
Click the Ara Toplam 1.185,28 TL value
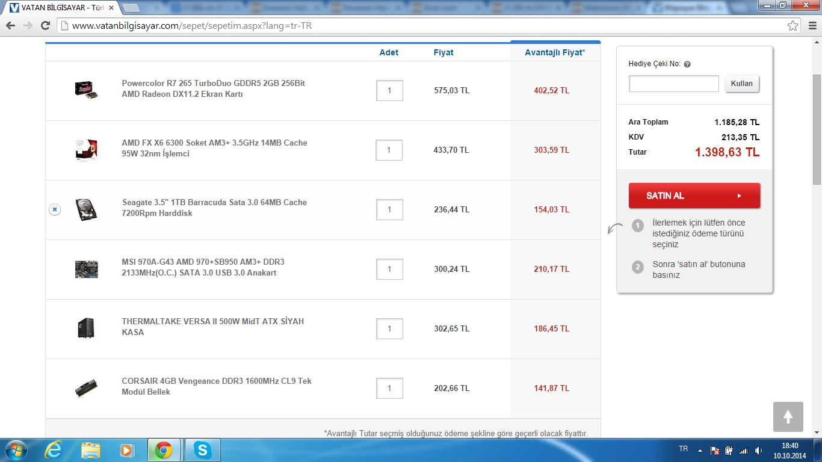click(737, 122)
